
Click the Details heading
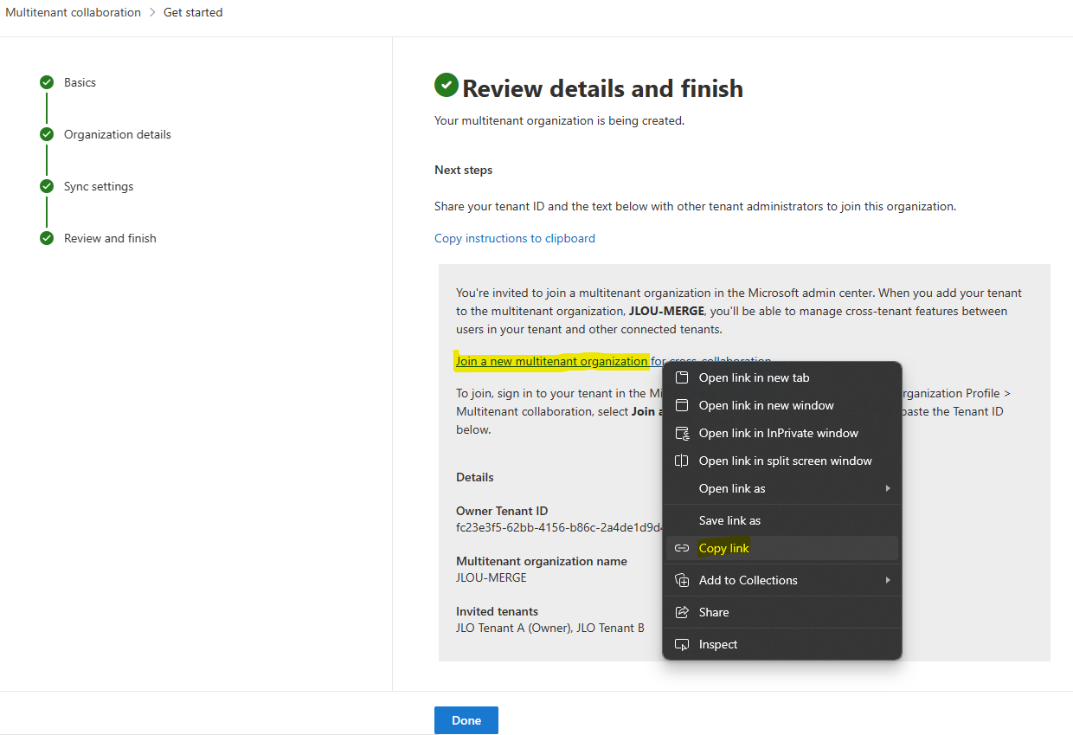point(475,477)
